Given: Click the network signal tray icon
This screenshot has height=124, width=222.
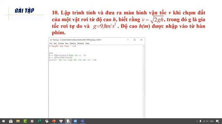Looking at the screenshot, I should click(204, 121).
